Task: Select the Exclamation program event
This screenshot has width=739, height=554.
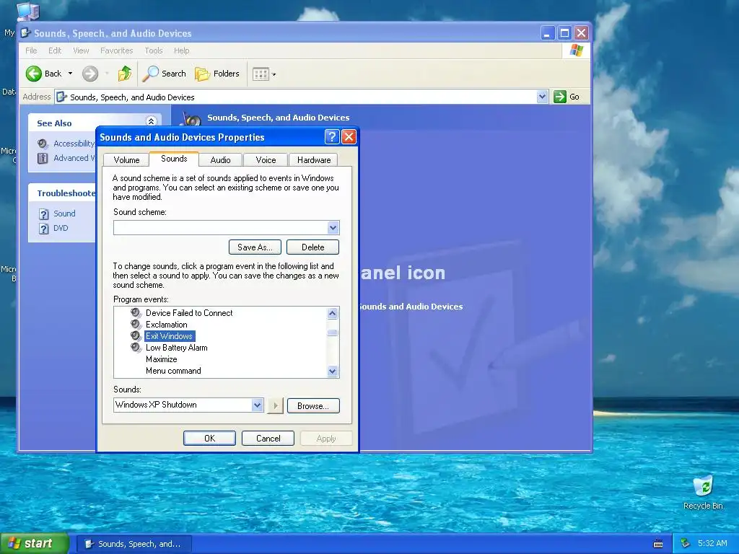Action: pos(167,325)
